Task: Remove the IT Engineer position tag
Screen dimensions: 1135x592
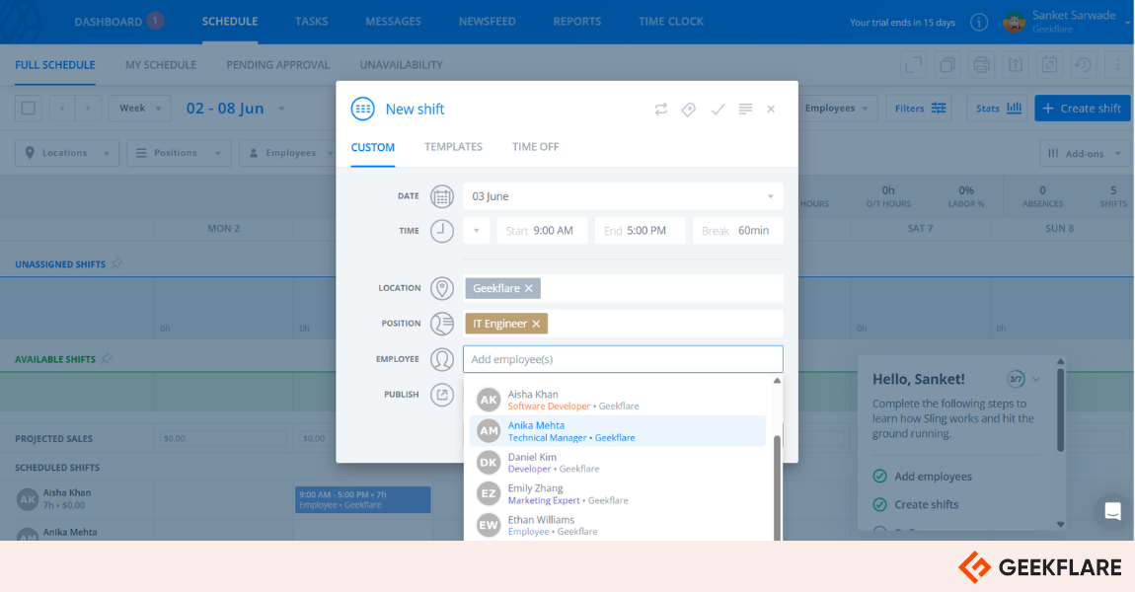Action: (536, 324)
